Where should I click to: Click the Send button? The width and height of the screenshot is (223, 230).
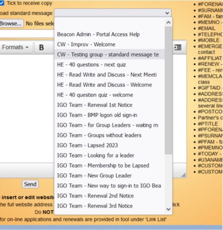click(x=30, y=184)
